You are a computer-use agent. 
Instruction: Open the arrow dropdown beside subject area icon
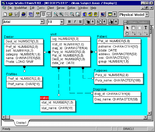pos(115,14)
